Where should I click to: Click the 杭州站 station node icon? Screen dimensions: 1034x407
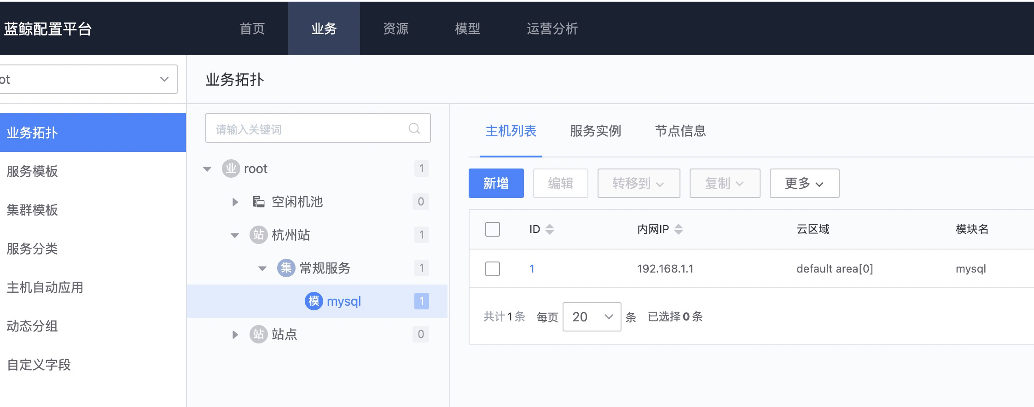259,235
